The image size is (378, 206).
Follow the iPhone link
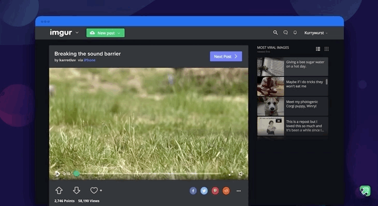point(90,60)
